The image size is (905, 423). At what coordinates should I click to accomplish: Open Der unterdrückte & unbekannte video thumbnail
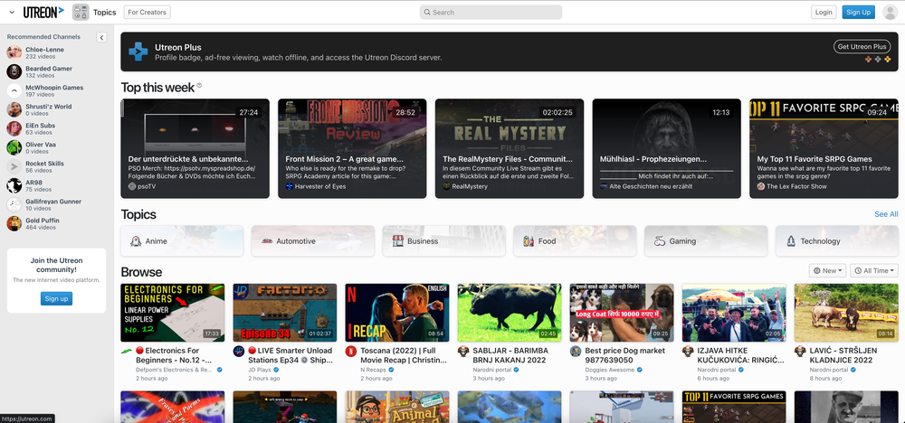tap(195, 149)
